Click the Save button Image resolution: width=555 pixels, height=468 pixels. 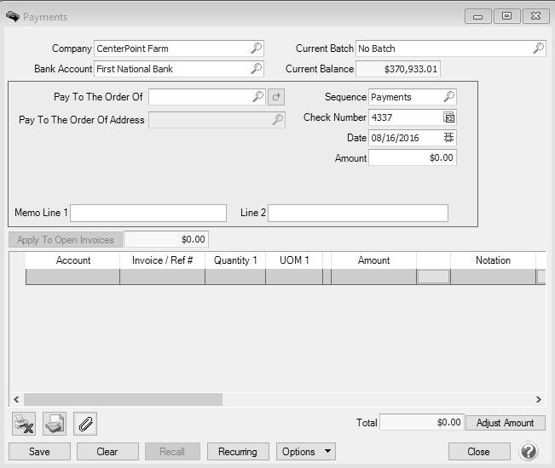pos(39,452)
